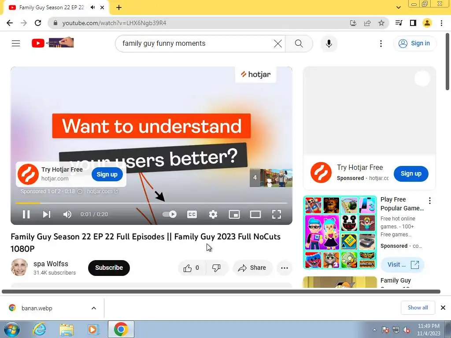The height and width of the screenshot is (338, 451).
Task: Open Windows Media Player taskbar icon
Action: tap(93, 329)
